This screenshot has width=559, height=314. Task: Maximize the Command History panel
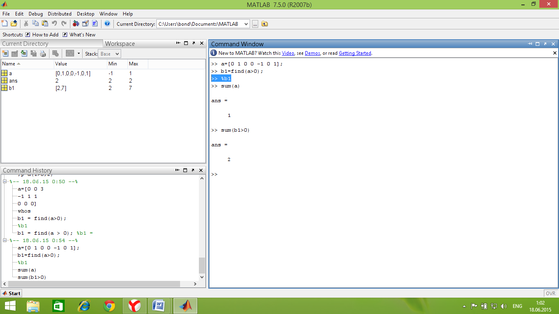(185, 170)
